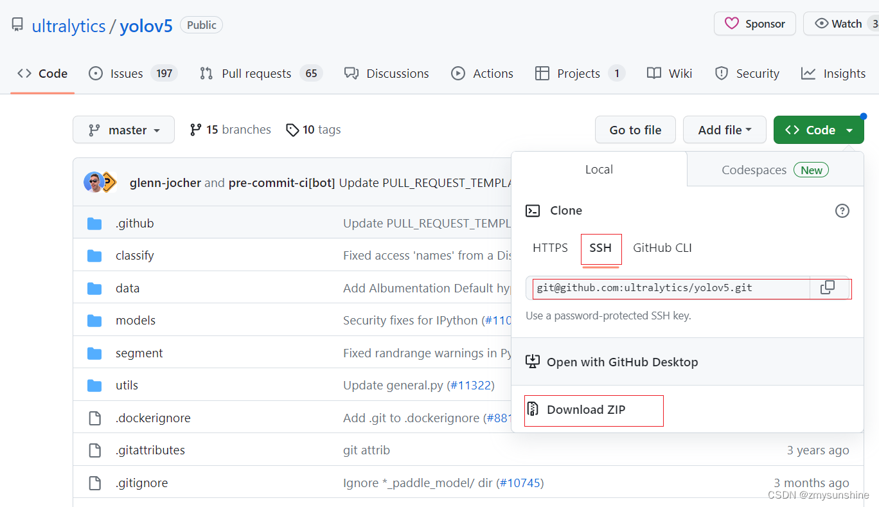The height and width of the screenshot is (507, 879).
Task: Open the models folder
Action: pos(136,321)
